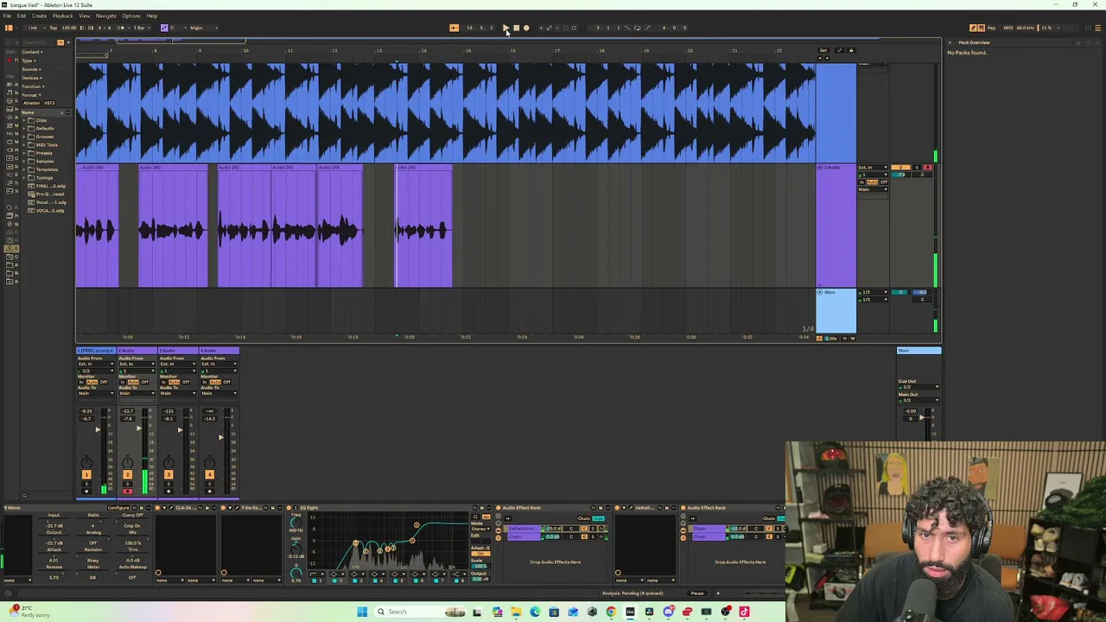Click the Link button
This screenshot has width=1106, height=622.
[x=33, y=28]
